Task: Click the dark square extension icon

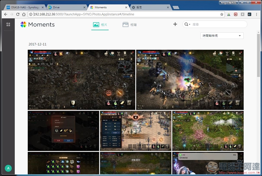Action: [x=250, y=14]
